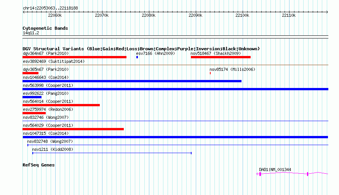Select the red nsv518467 loss bar
The width and height of the screenshot is (339, 195).
point(221,57)
